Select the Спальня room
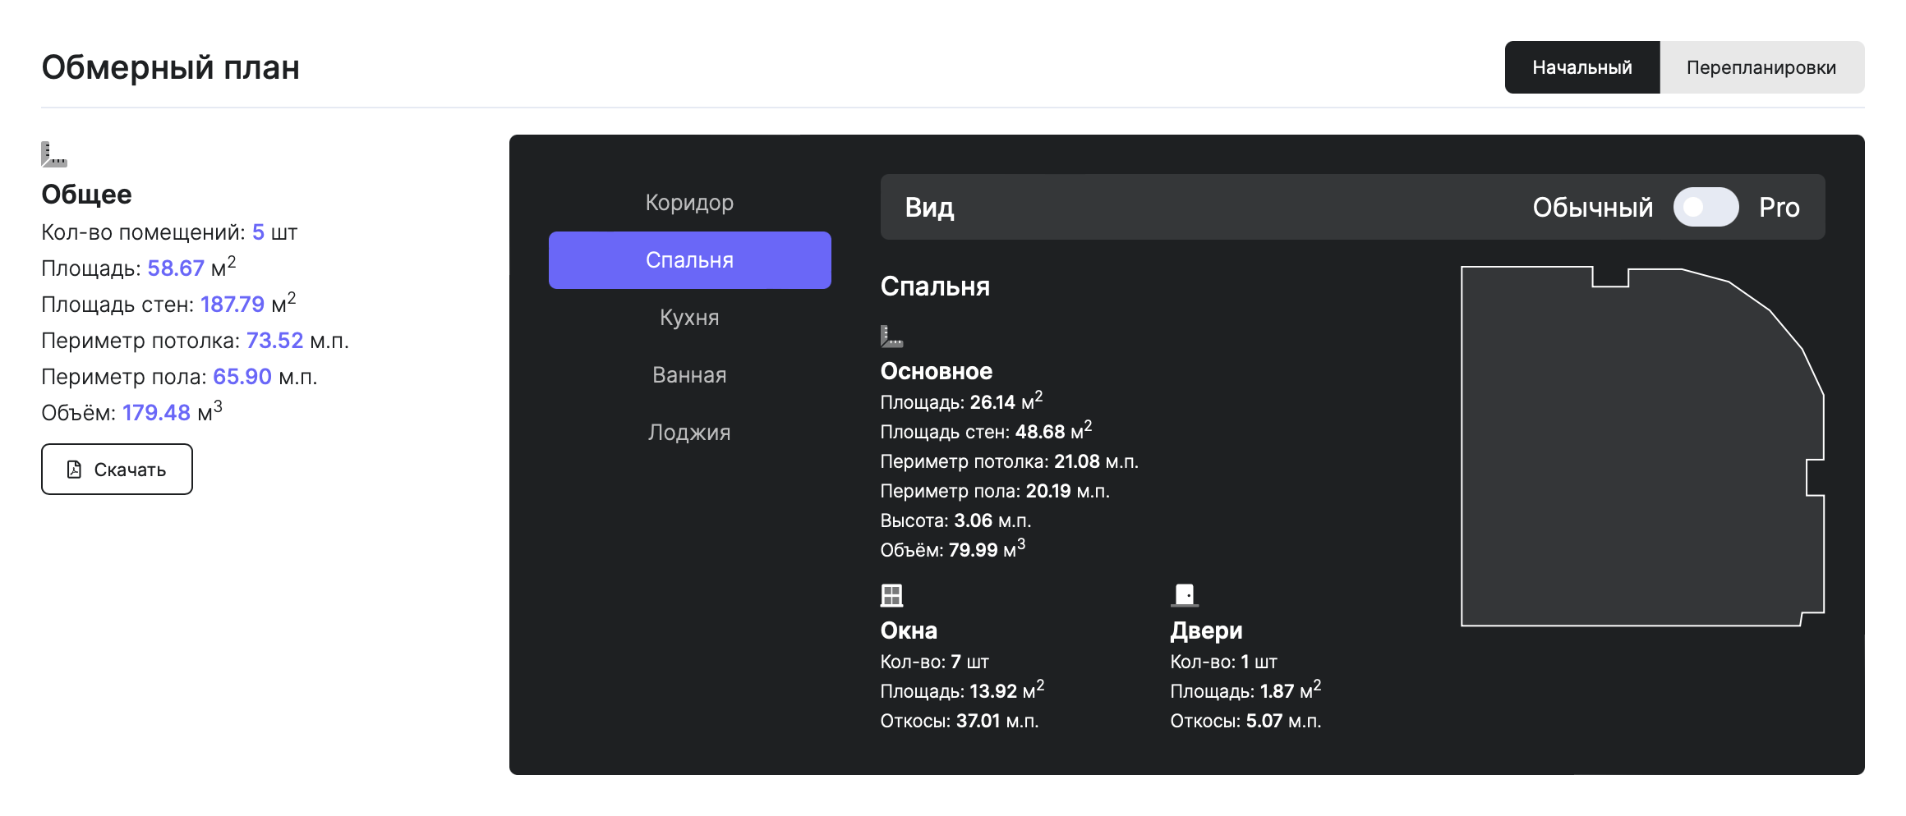1906x816 pixels. [x=689, y=260]
